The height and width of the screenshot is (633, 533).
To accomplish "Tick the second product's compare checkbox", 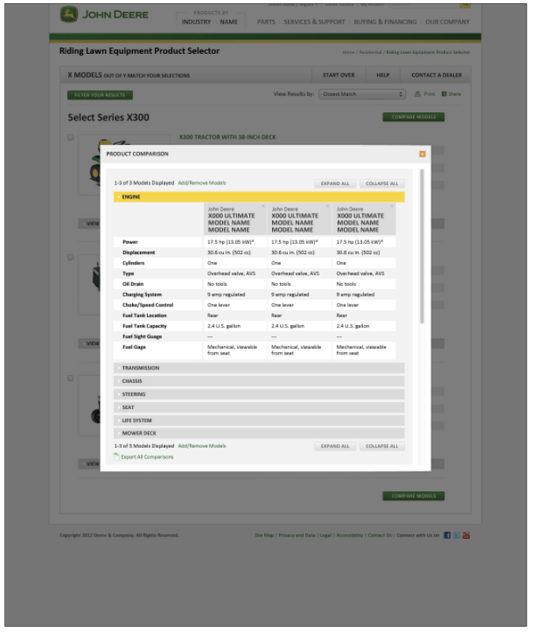I will [70, 257].
